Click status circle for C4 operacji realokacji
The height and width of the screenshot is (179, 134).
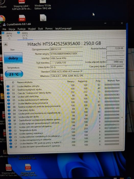point(10,134)
